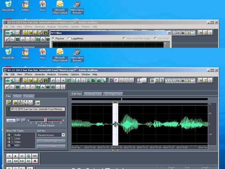The height and width of the screenshot is (169, 225).
Task: Click the Close Files folder icon in Files panel
Action: coord(15,102)
